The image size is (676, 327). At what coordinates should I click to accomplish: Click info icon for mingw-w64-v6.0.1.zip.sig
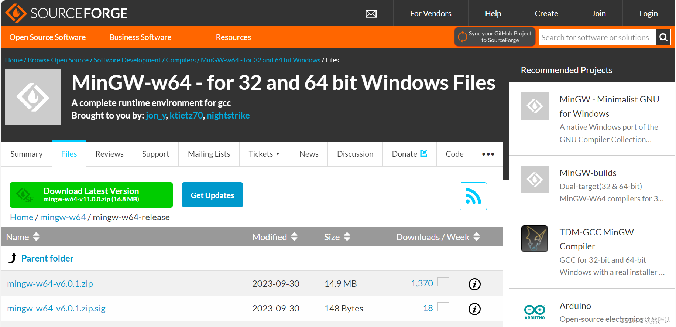(x=474, y=309)
